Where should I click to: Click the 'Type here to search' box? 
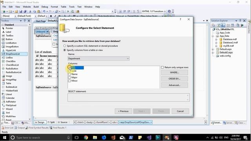[40, 137]
